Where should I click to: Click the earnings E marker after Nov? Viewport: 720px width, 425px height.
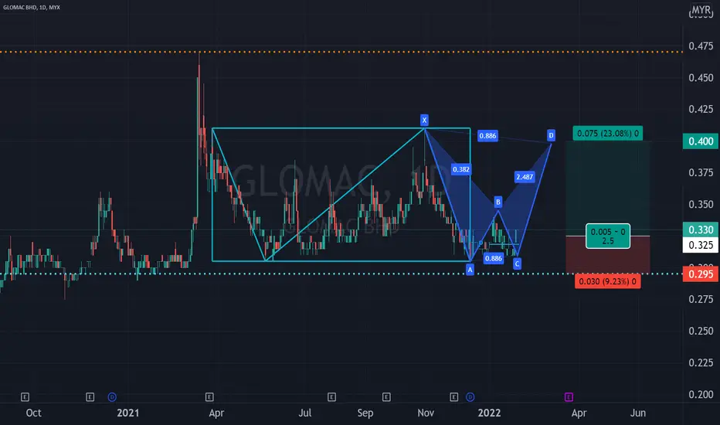coord(454,397)
